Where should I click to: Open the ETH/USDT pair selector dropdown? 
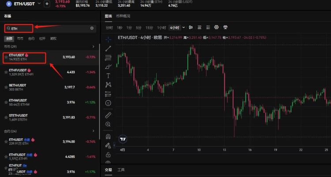click(x=40, y=4)
